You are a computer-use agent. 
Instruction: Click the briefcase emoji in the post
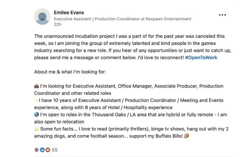37,86
